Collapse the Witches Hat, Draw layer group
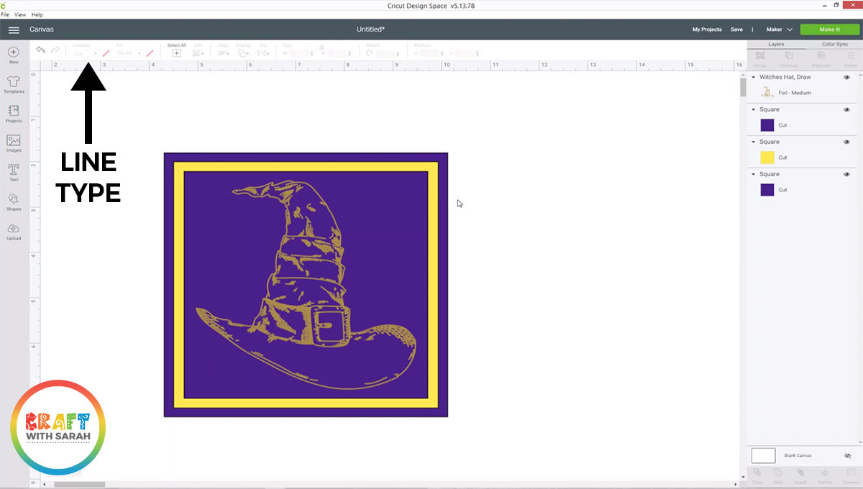Viewport: 863px width, 489px height. (753, 77)
